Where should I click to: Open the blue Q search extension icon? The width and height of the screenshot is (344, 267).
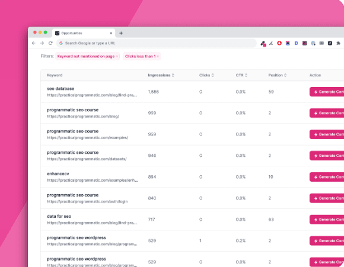pyautogui.click(x=313, y=43)
